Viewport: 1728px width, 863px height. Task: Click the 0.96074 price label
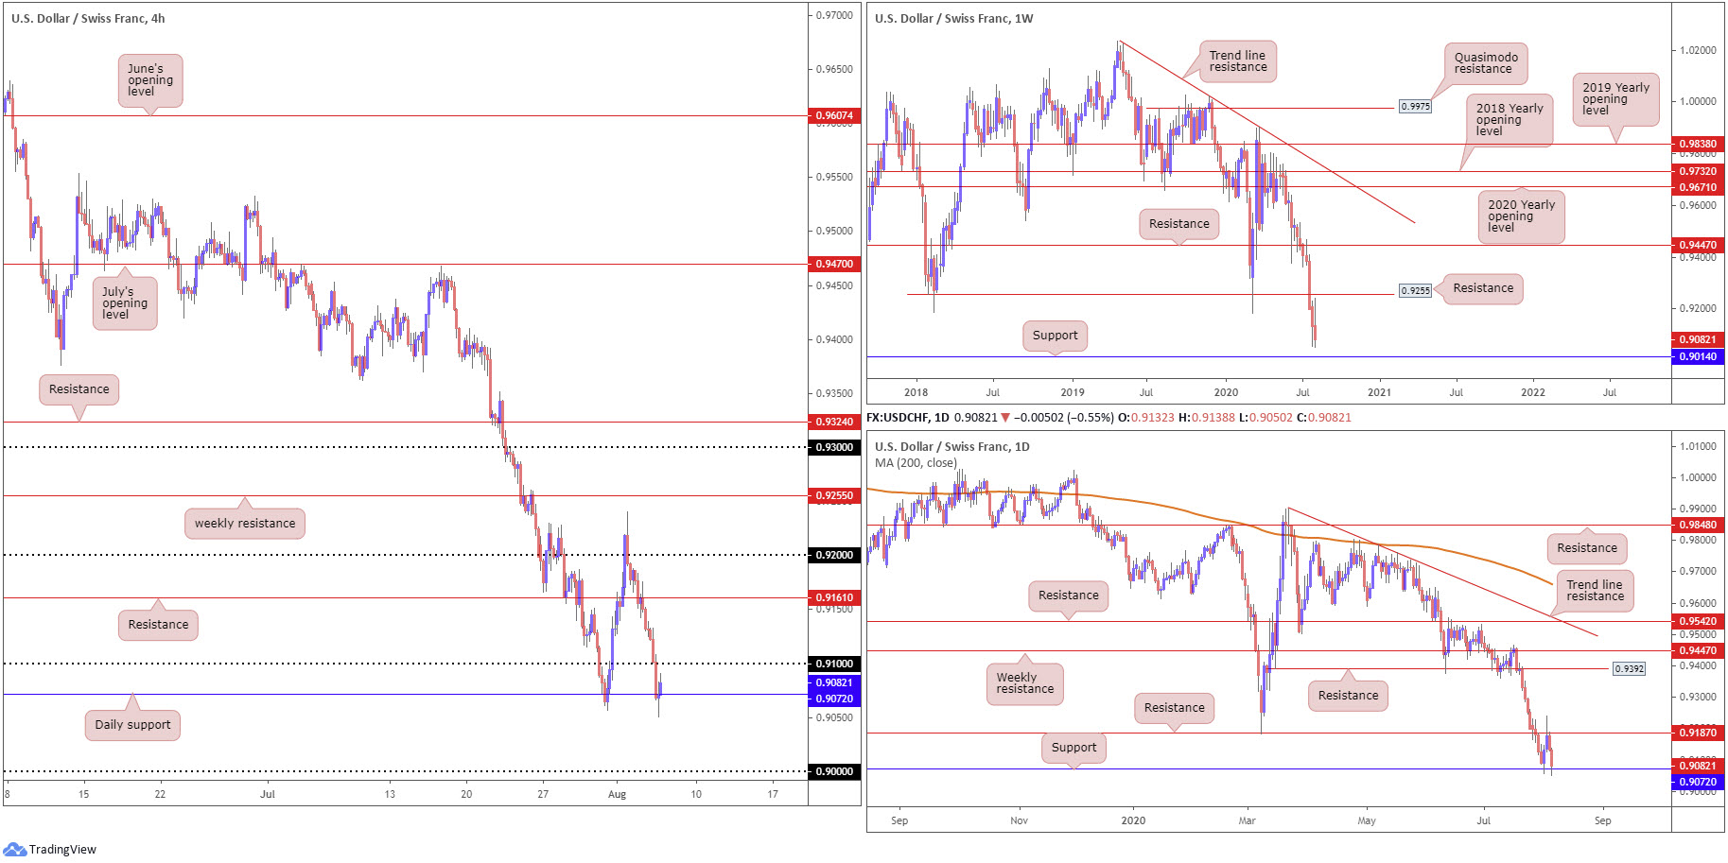(x=834, y=115)
